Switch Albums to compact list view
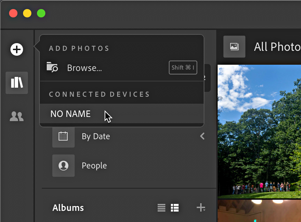 (161, 208)
